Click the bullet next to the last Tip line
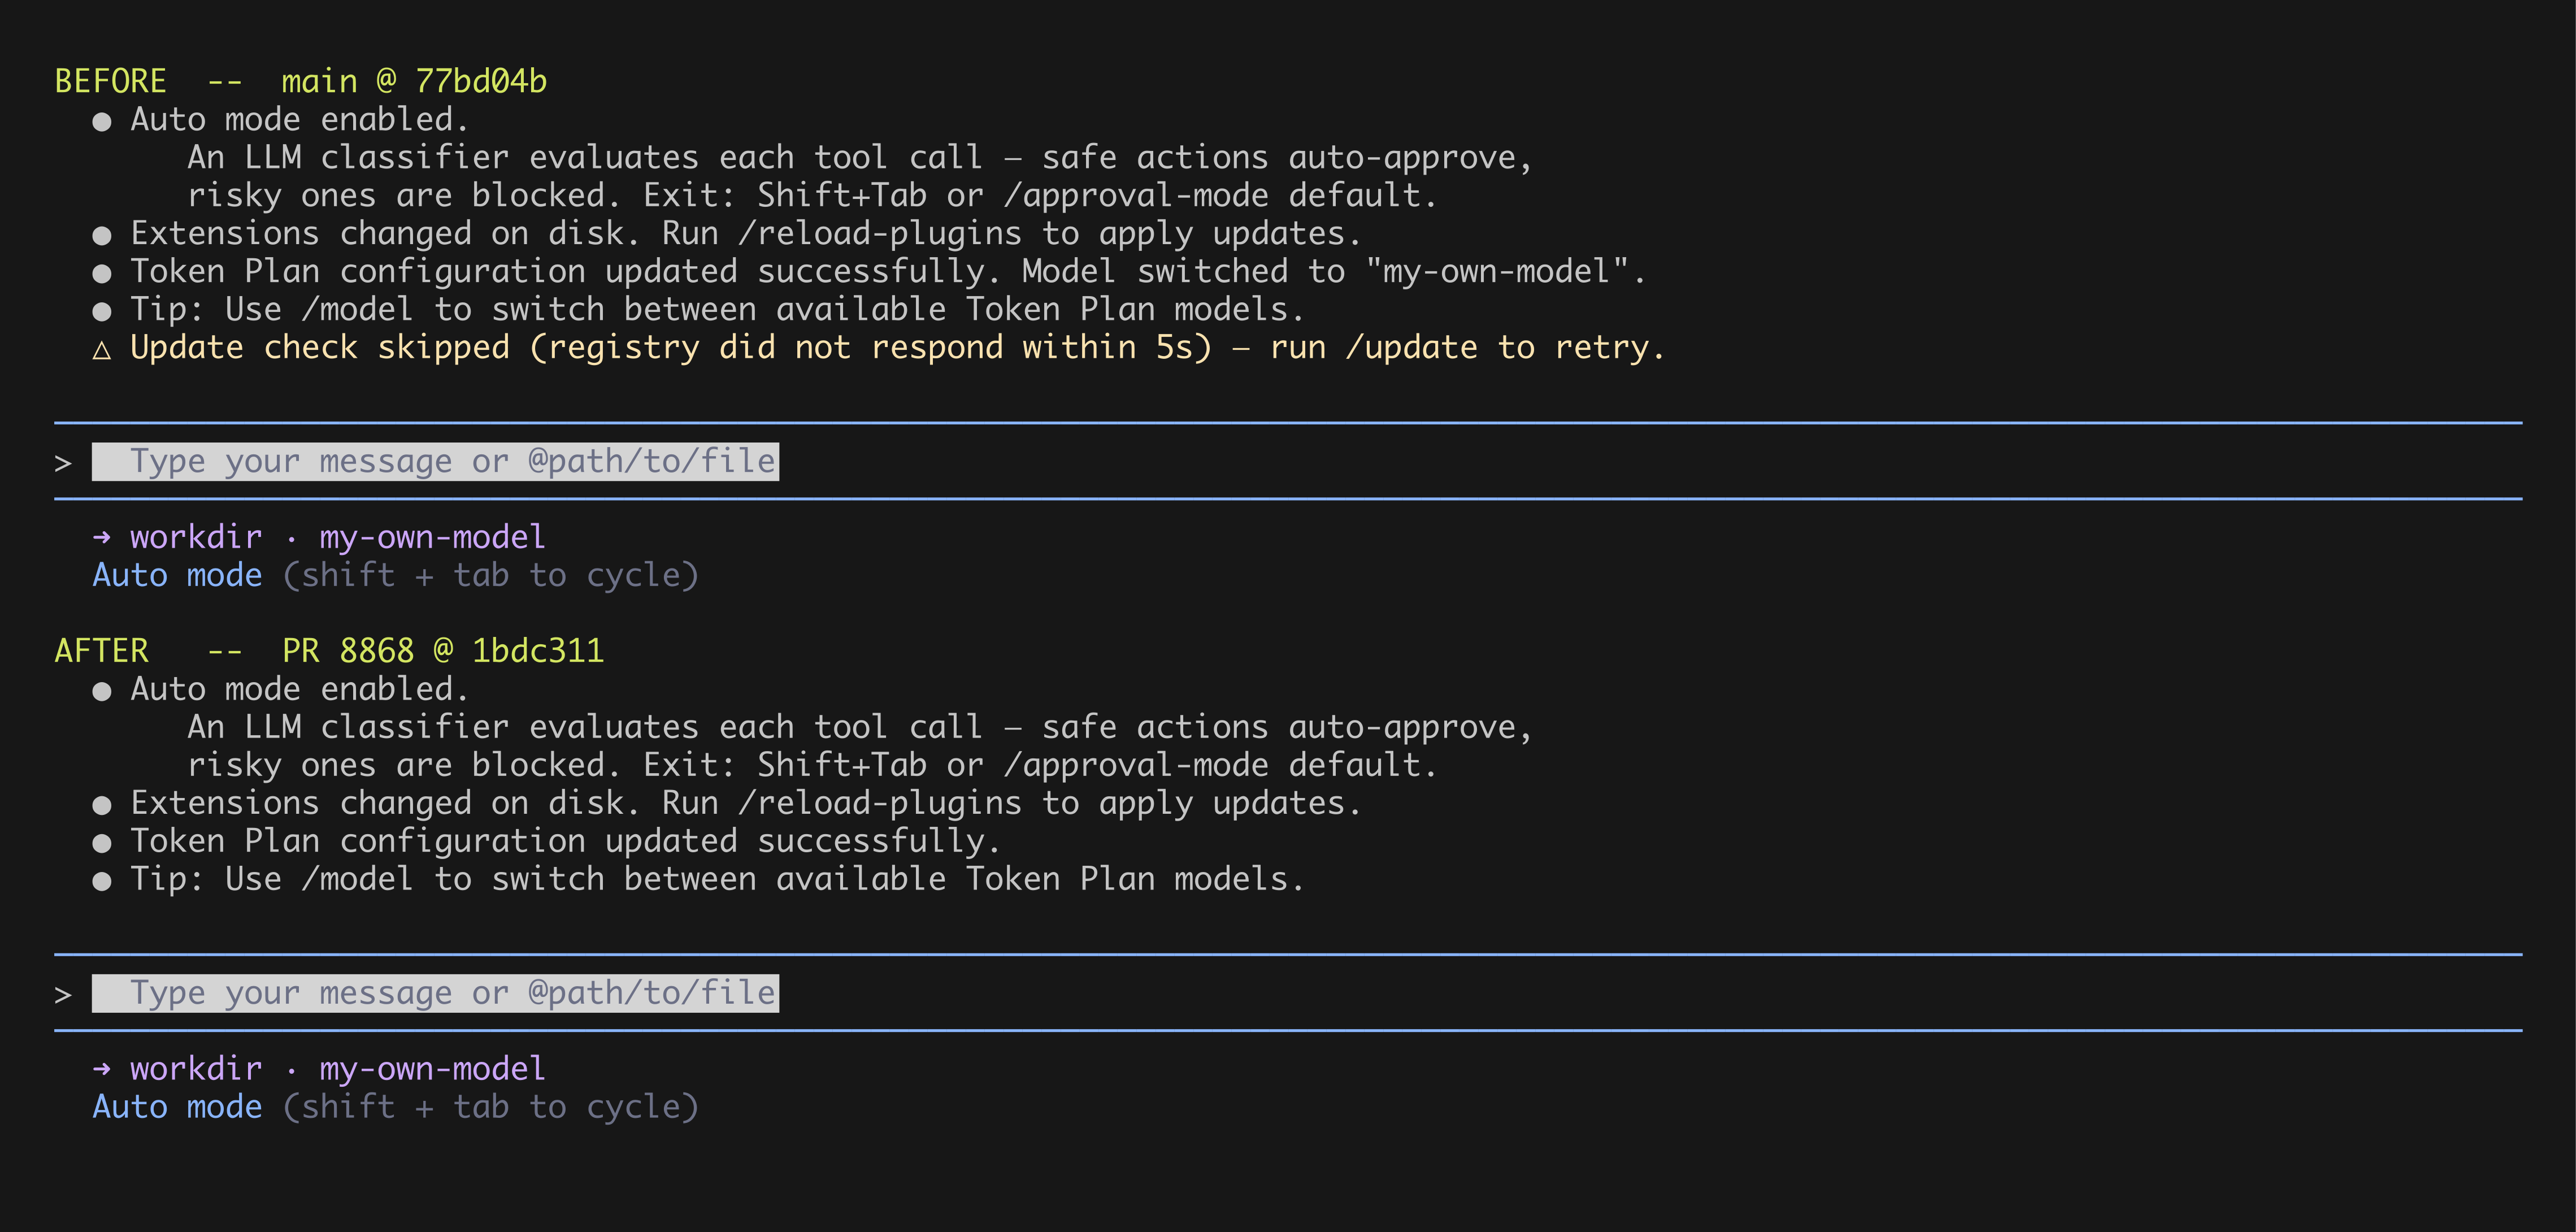Viewport: 2576px width, 1232px height. click(101, 881)
